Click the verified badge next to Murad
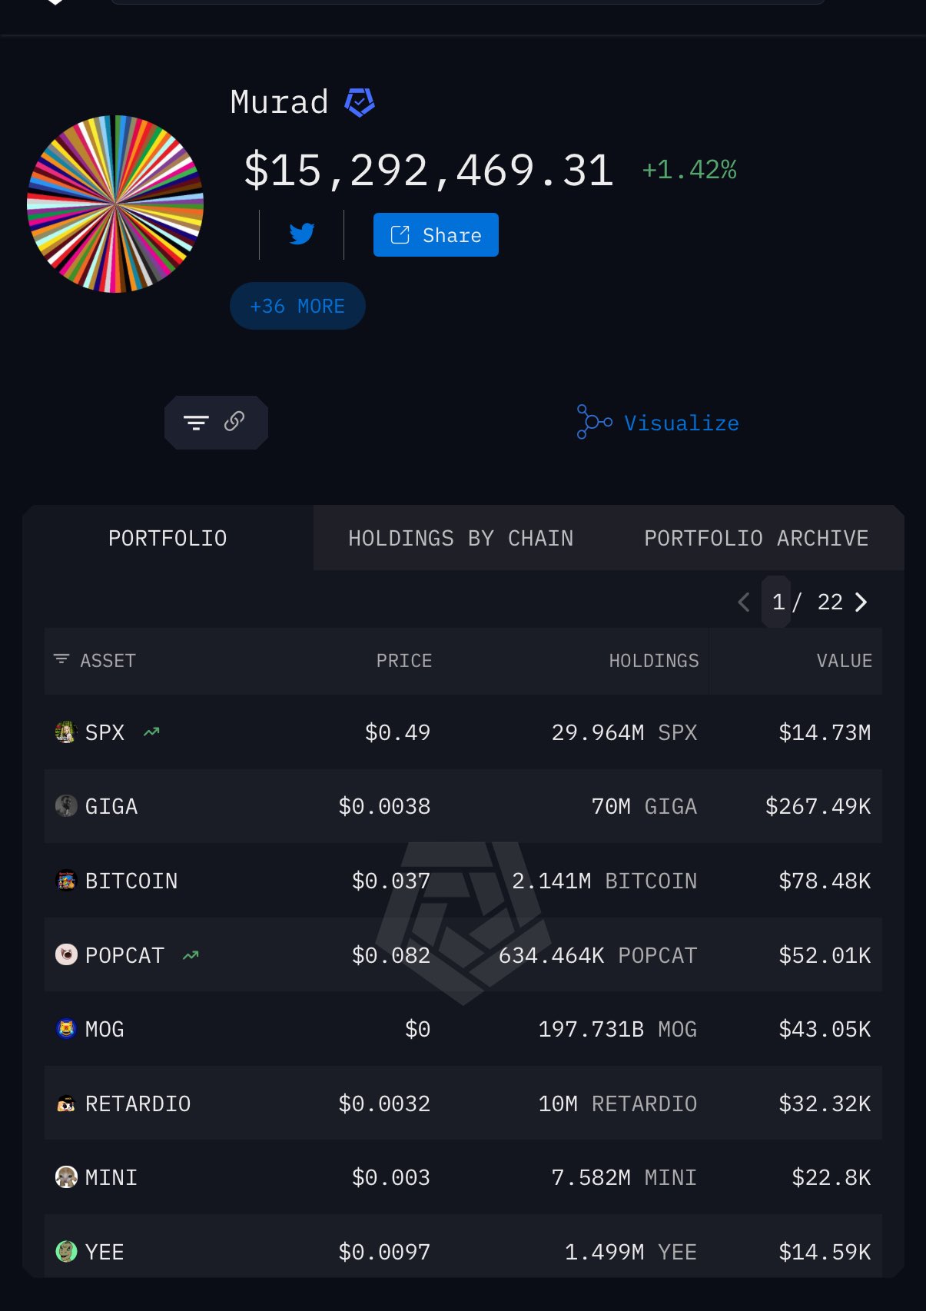 [360, 102]
